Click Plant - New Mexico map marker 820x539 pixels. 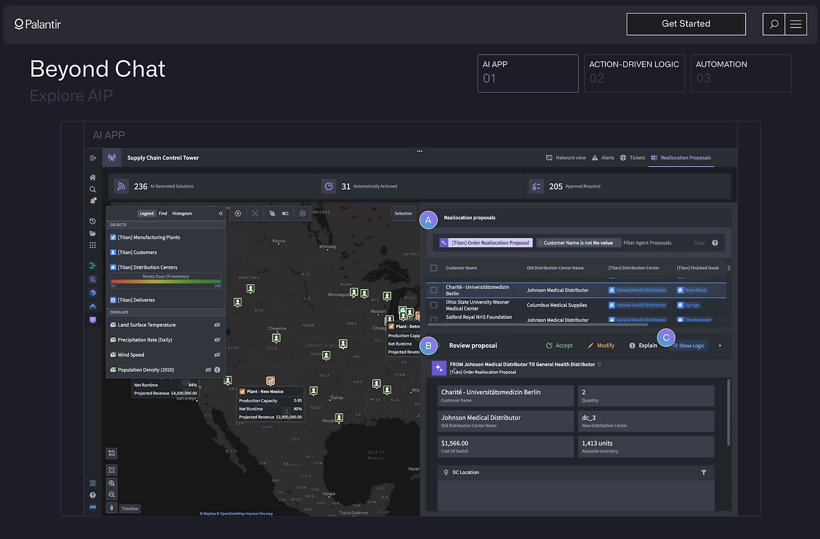tap(270, 380)
